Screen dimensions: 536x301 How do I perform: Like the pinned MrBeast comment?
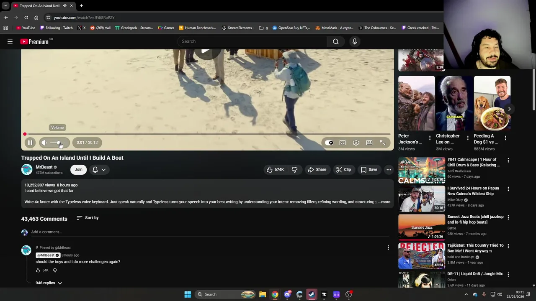click(x=38, y=270)
